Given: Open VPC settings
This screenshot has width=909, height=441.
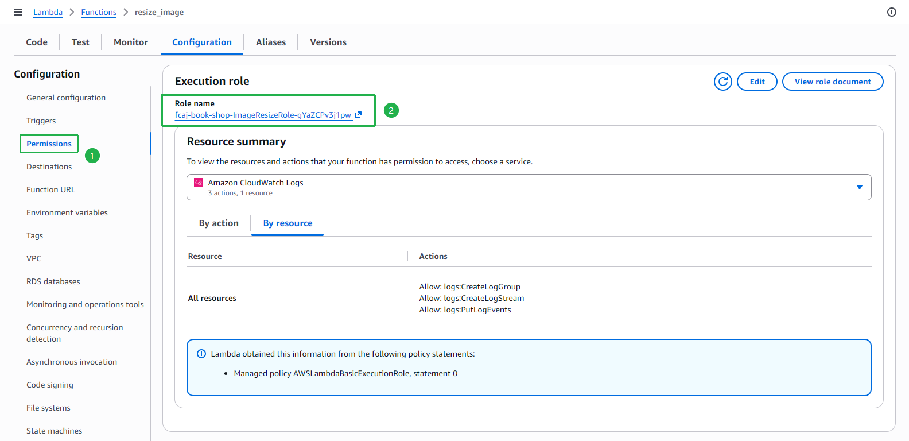Looking at the screenshot, I should [x=34, y=258].
